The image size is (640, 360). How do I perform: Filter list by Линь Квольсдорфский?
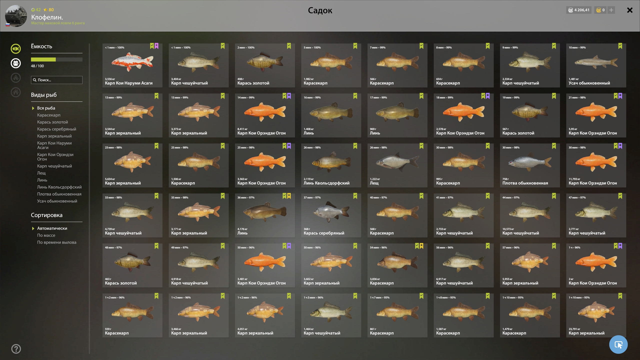tap(59, 187)
